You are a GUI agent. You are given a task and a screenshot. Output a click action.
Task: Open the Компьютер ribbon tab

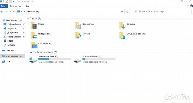(16, 6)
